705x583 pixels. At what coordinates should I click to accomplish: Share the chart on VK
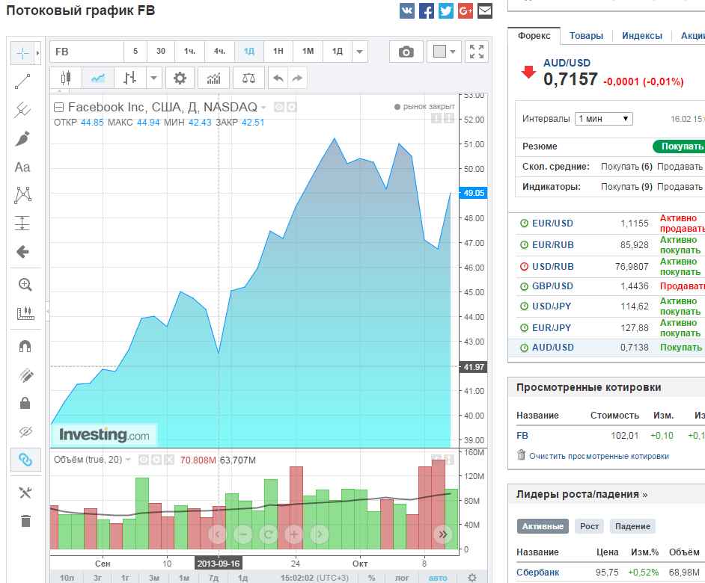[407, 10]
